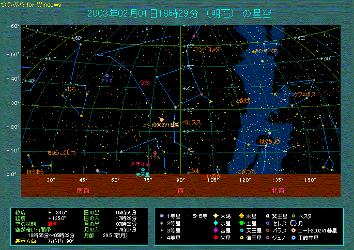Click the Moon icon in legend
Viewport: 354px width, 250px height.
click(x=293, y=223)
